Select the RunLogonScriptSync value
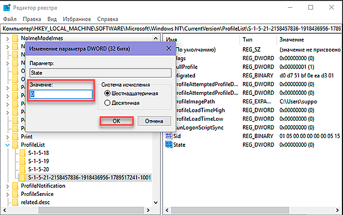343x215 pixels. click(x=200, y=127)
